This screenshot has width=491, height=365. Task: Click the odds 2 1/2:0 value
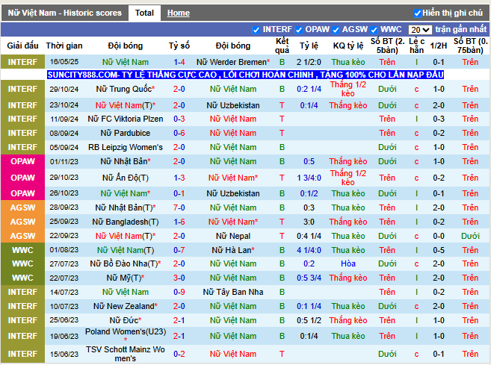[x=309, y=62]
